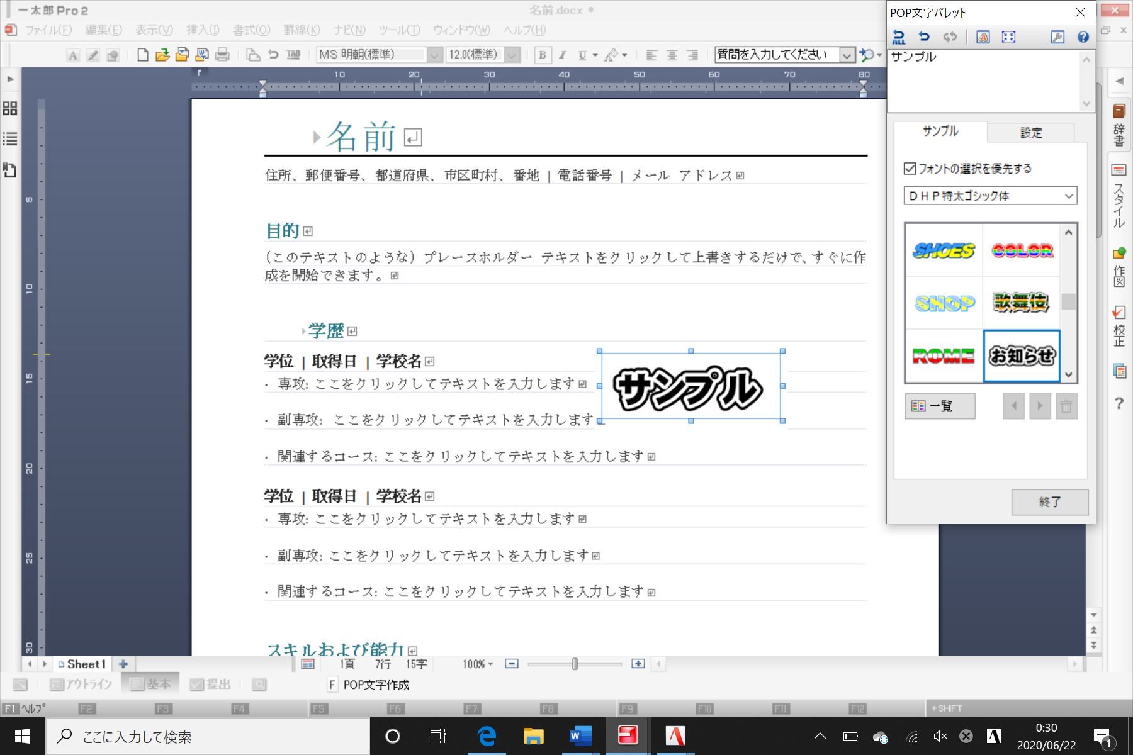Align text right in the toolbar

click(x=692, y=55)
